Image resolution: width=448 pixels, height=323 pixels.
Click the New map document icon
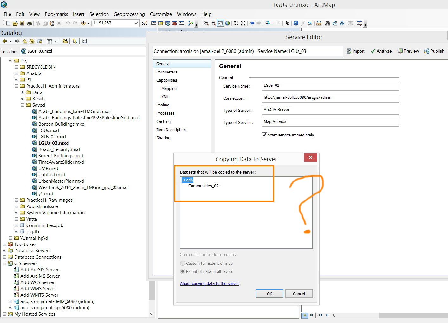point(8,23)
